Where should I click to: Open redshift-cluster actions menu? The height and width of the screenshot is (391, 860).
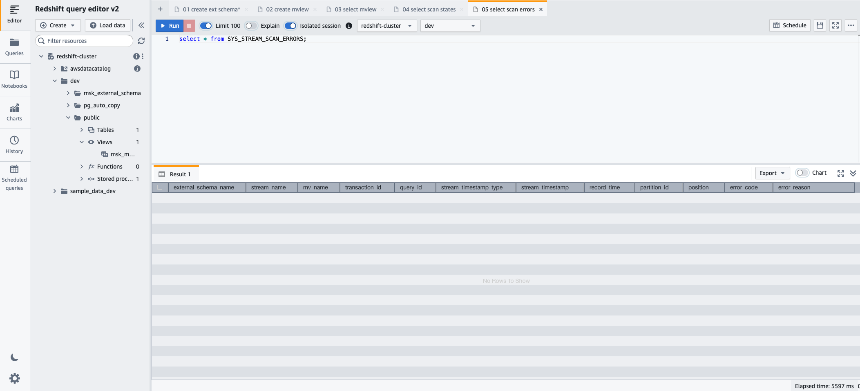coord(143,56)
